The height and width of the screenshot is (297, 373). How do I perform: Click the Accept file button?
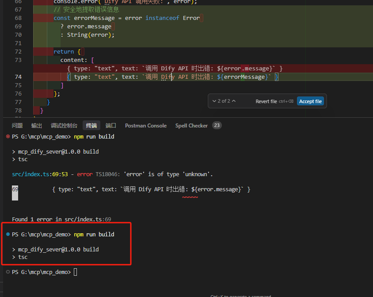[310, 101]
